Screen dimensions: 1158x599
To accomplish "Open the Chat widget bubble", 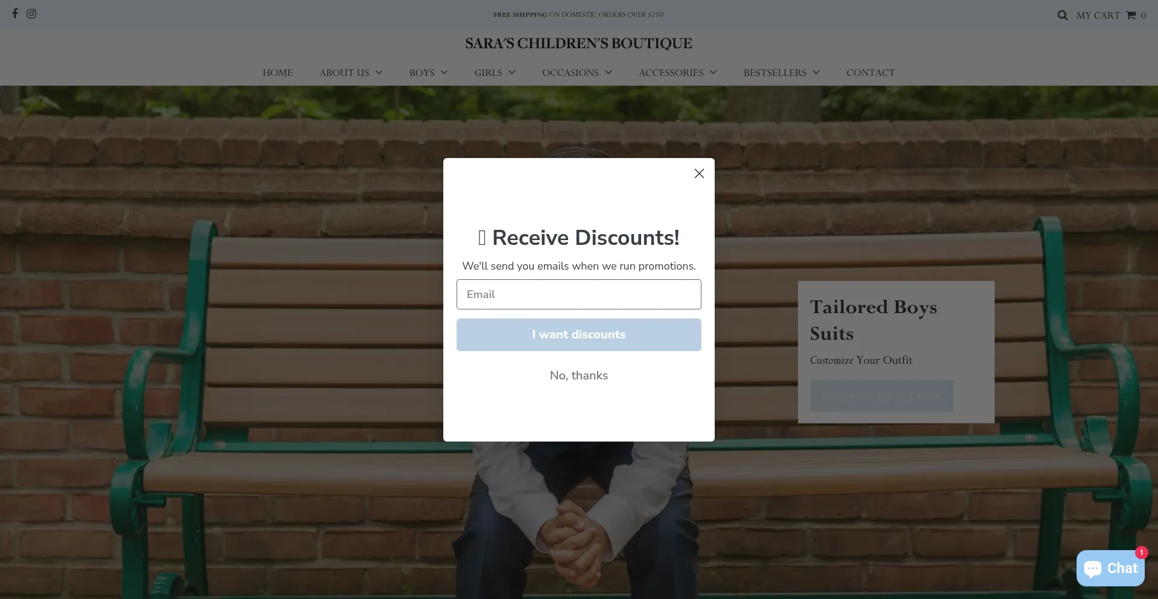I will [1110, 568].
